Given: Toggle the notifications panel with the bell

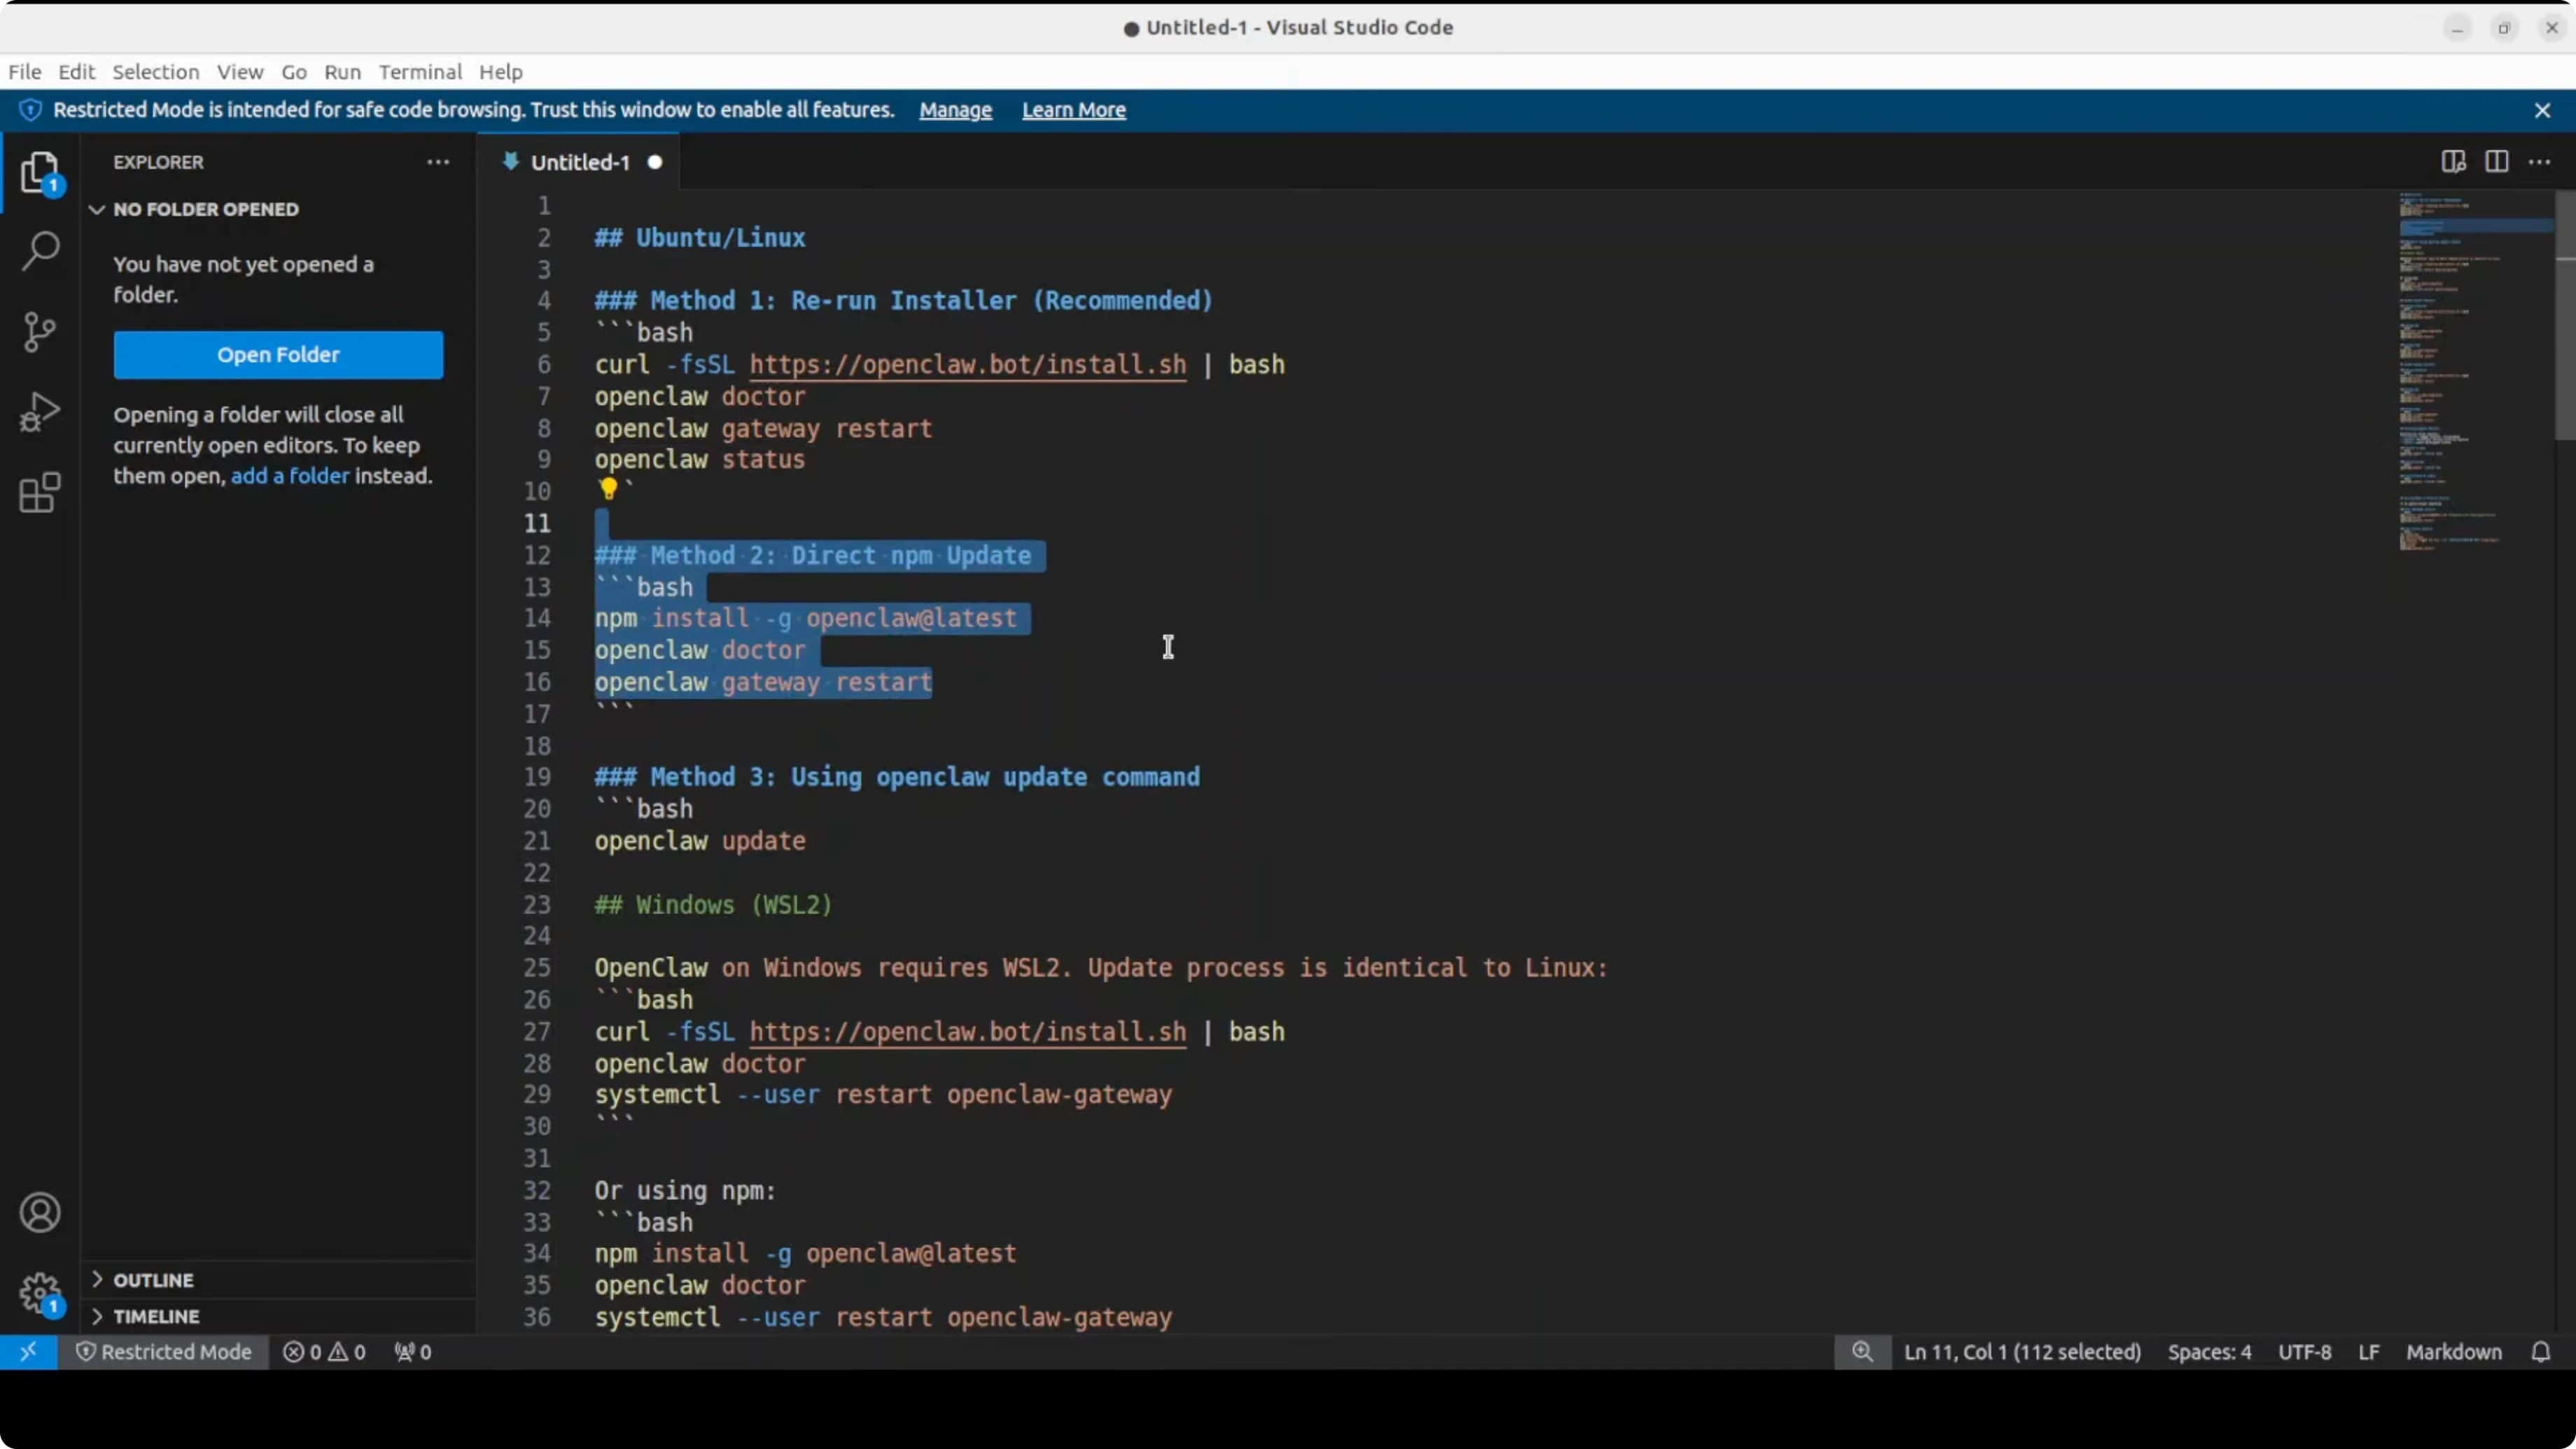Looking at the screenshot, I should pyautogui.click(x=2542, y=1352).
